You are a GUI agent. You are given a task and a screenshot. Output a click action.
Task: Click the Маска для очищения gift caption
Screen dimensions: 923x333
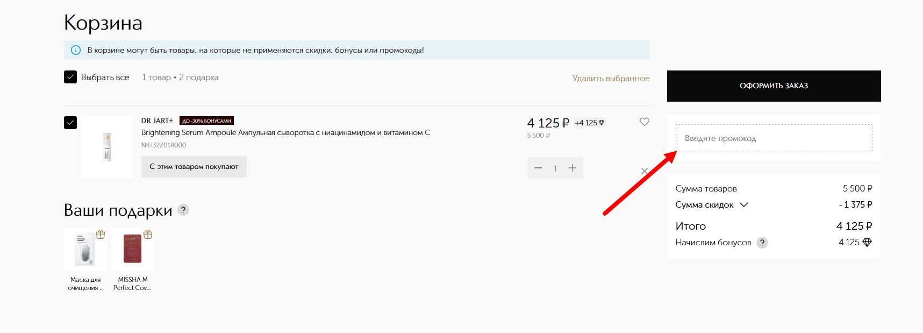85,284
